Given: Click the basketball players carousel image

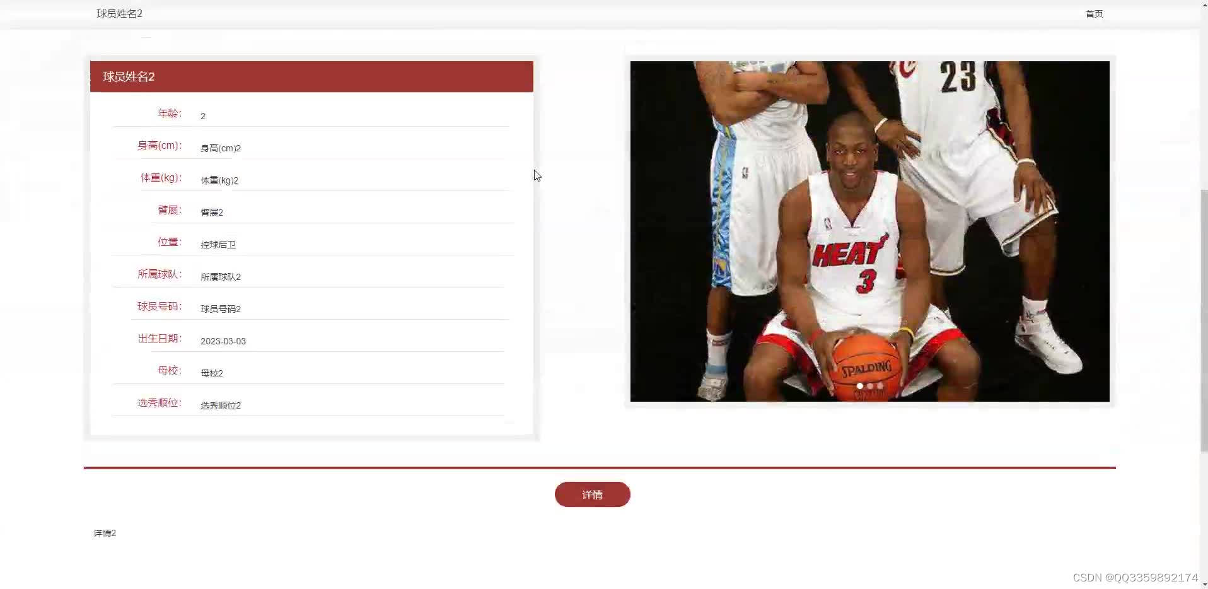Looking at the screenshot, I should click(x=869, y=231).
